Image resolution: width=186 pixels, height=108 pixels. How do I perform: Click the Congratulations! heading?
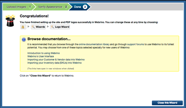[x=34, y=16]
